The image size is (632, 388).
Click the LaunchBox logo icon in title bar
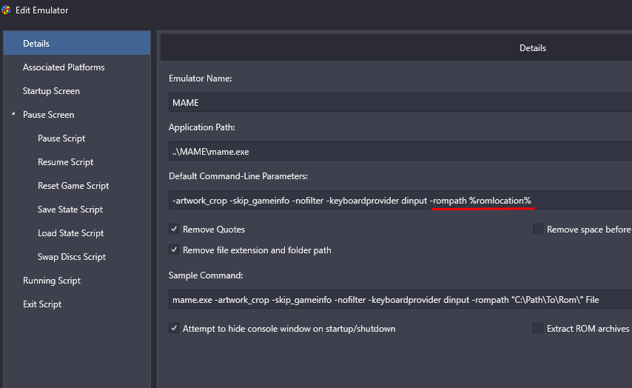pos(5,10)
